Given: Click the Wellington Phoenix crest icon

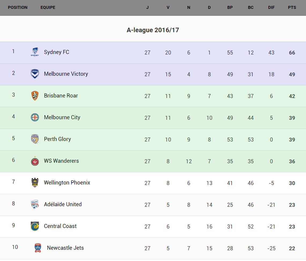Looking at the screenshot, I should 35,183.
